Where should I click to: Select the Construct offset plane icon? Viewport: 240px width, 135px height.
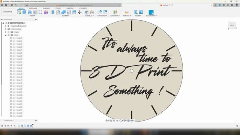pos(115,12)
